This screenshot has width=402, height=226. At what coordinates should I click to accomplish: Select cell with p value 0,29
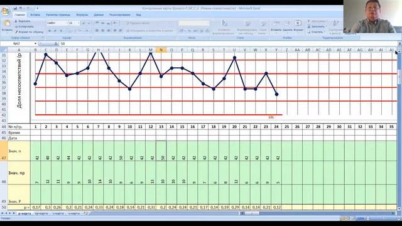pyautogui.click(x=234, y=207)
